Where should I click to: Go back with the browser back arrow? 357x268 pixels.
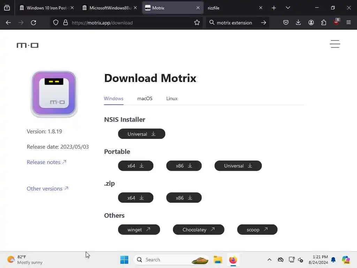pyautogui.click(x=8, y=23)
